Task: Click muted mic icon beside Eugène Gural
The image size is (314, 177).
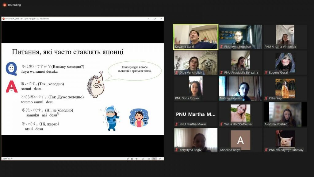Action: point(266,73)
